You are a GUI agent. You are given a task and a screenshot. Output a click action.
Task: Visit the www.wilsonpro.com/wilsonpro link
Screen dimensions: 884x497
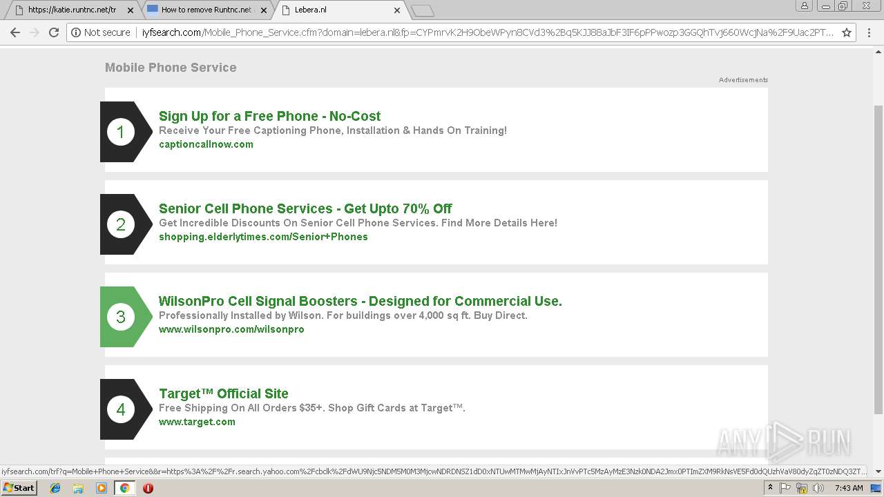(231, 329)
